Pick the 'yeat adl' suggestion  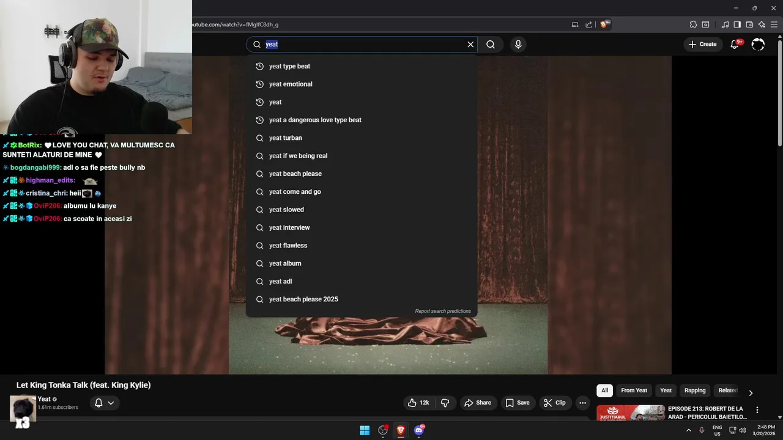[362, 281]
